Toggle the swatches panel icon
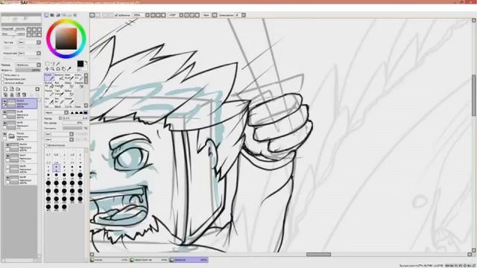The height and width of the screenshot is (268, 477). (69, 15)
